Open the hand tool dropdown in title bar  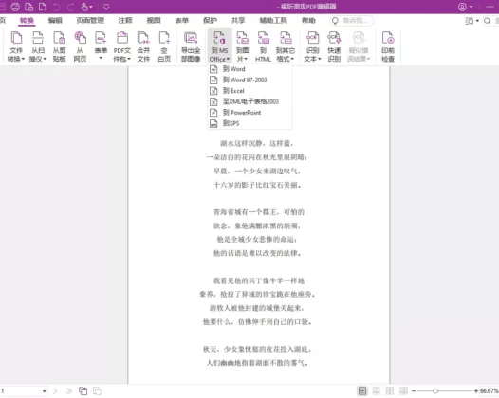[86, 7]
